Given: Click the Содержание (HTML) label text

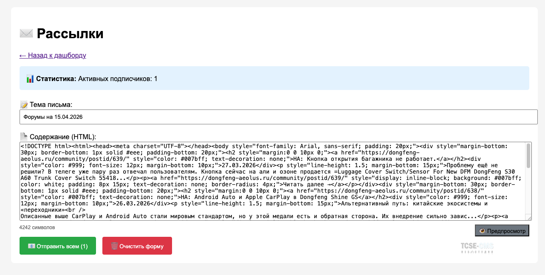Looking at the screenshot, I should pos(63,137).
